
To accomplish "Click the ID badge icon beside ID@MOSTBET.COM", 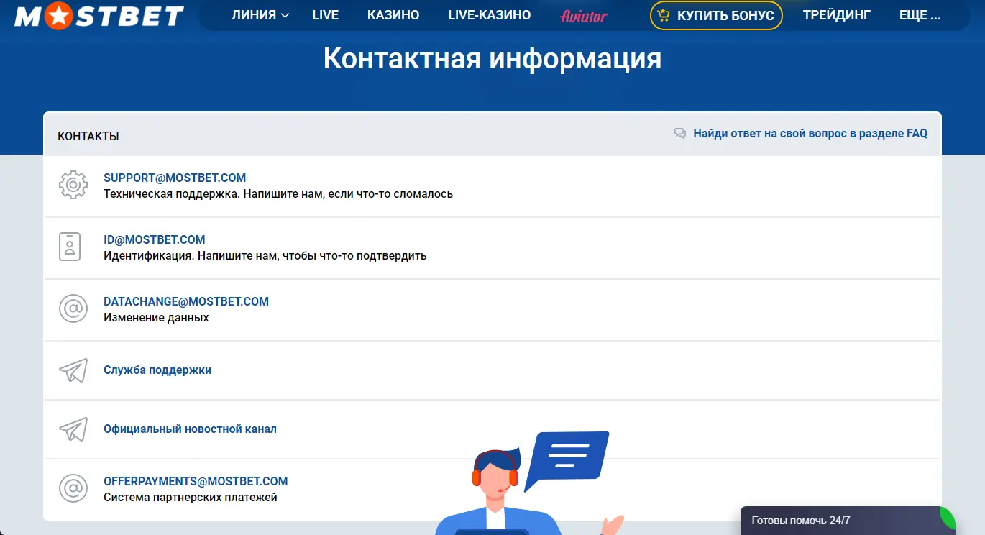I will tap(70, 247).
